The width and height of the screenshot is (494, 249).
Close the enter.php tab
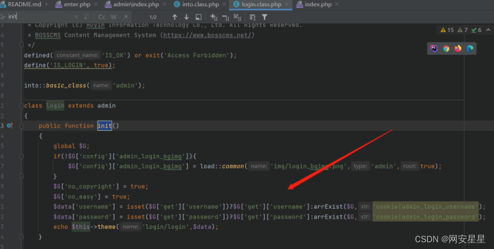[x=96, y=5]
